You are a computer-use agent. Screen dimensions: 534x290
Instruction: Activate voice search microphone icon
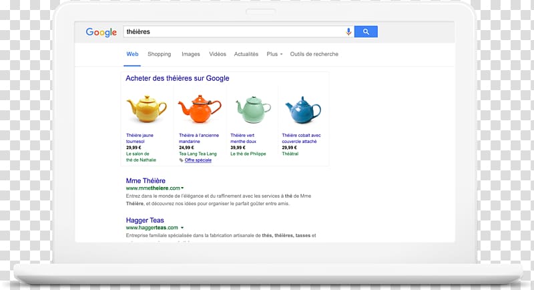[348, 31]
